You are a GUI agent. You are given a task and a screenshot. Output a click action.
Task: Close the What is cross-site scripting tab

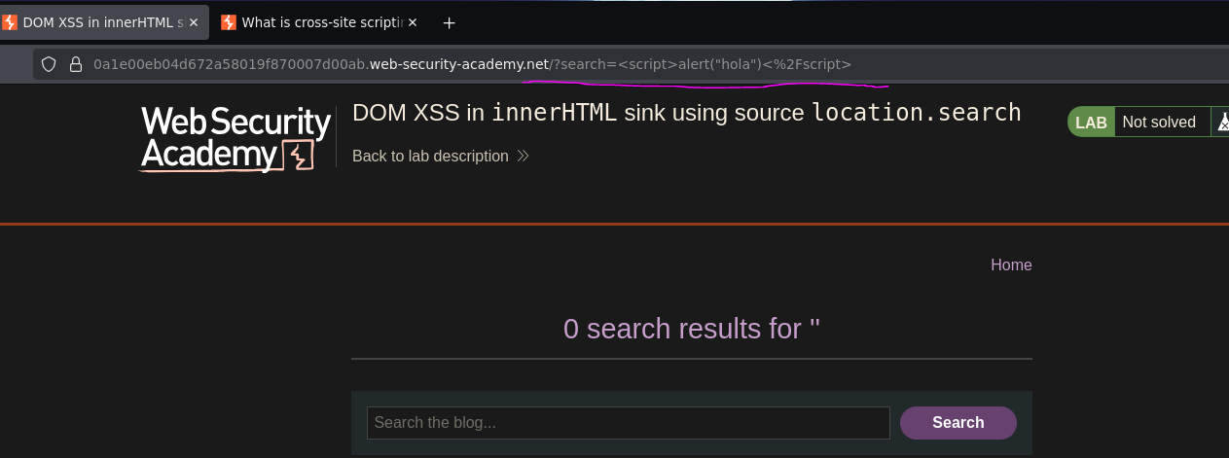[413, 22]
